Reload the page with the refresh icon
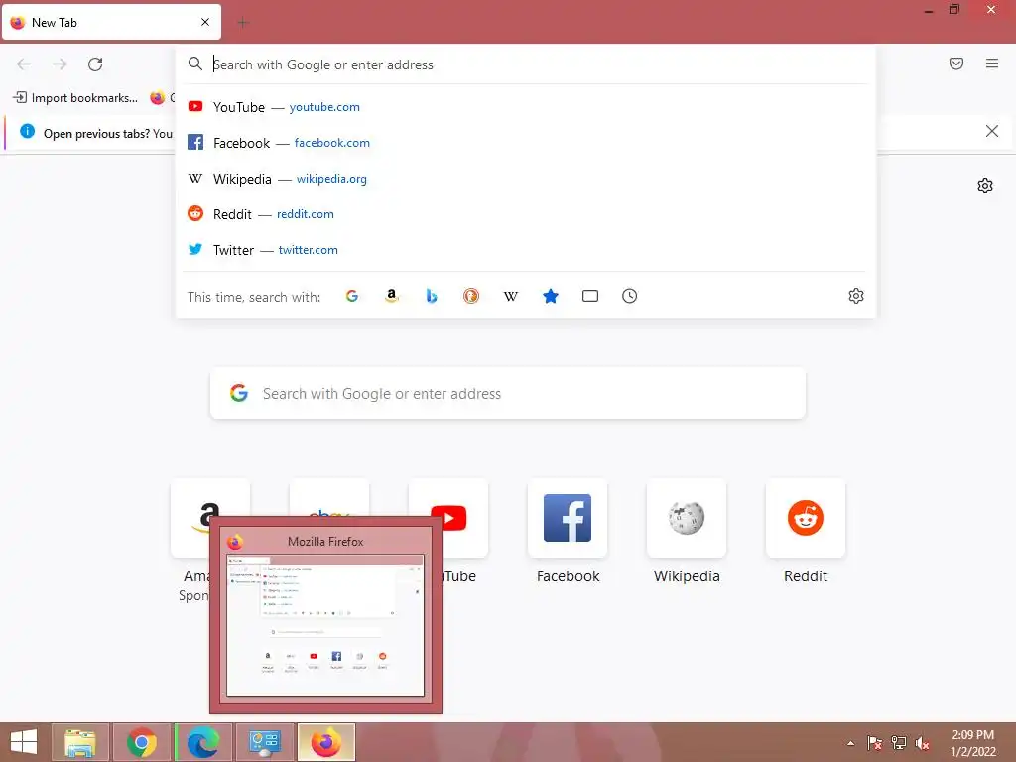 (x=95, y=64)
